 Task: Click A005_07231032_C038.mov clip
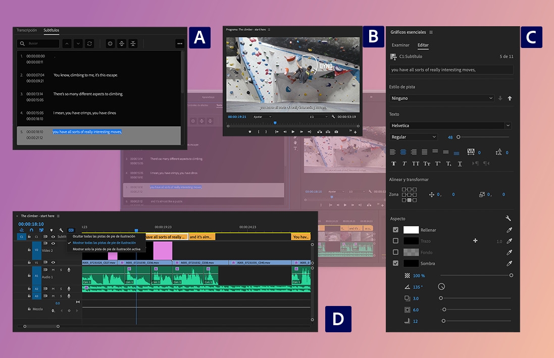pyautogui.click(x=200, y=263)
